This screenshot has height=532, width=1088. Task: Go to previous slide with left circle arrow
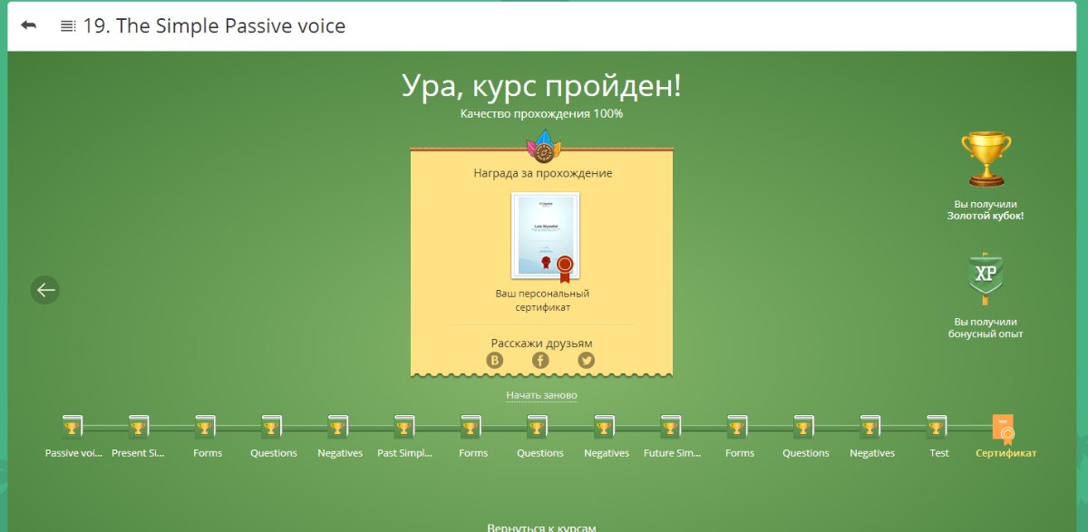(x=45, y=290)
